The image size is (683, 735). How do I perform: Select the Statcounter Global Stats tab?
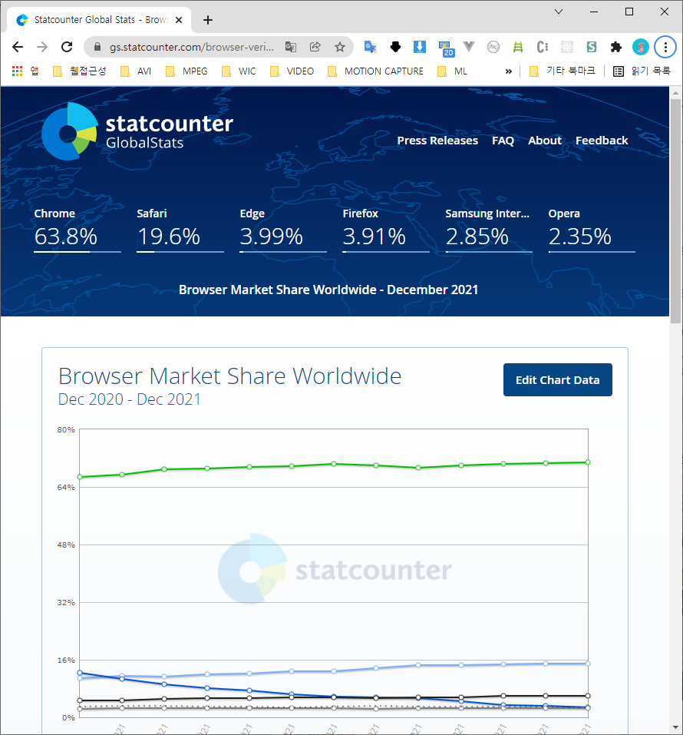99,20
